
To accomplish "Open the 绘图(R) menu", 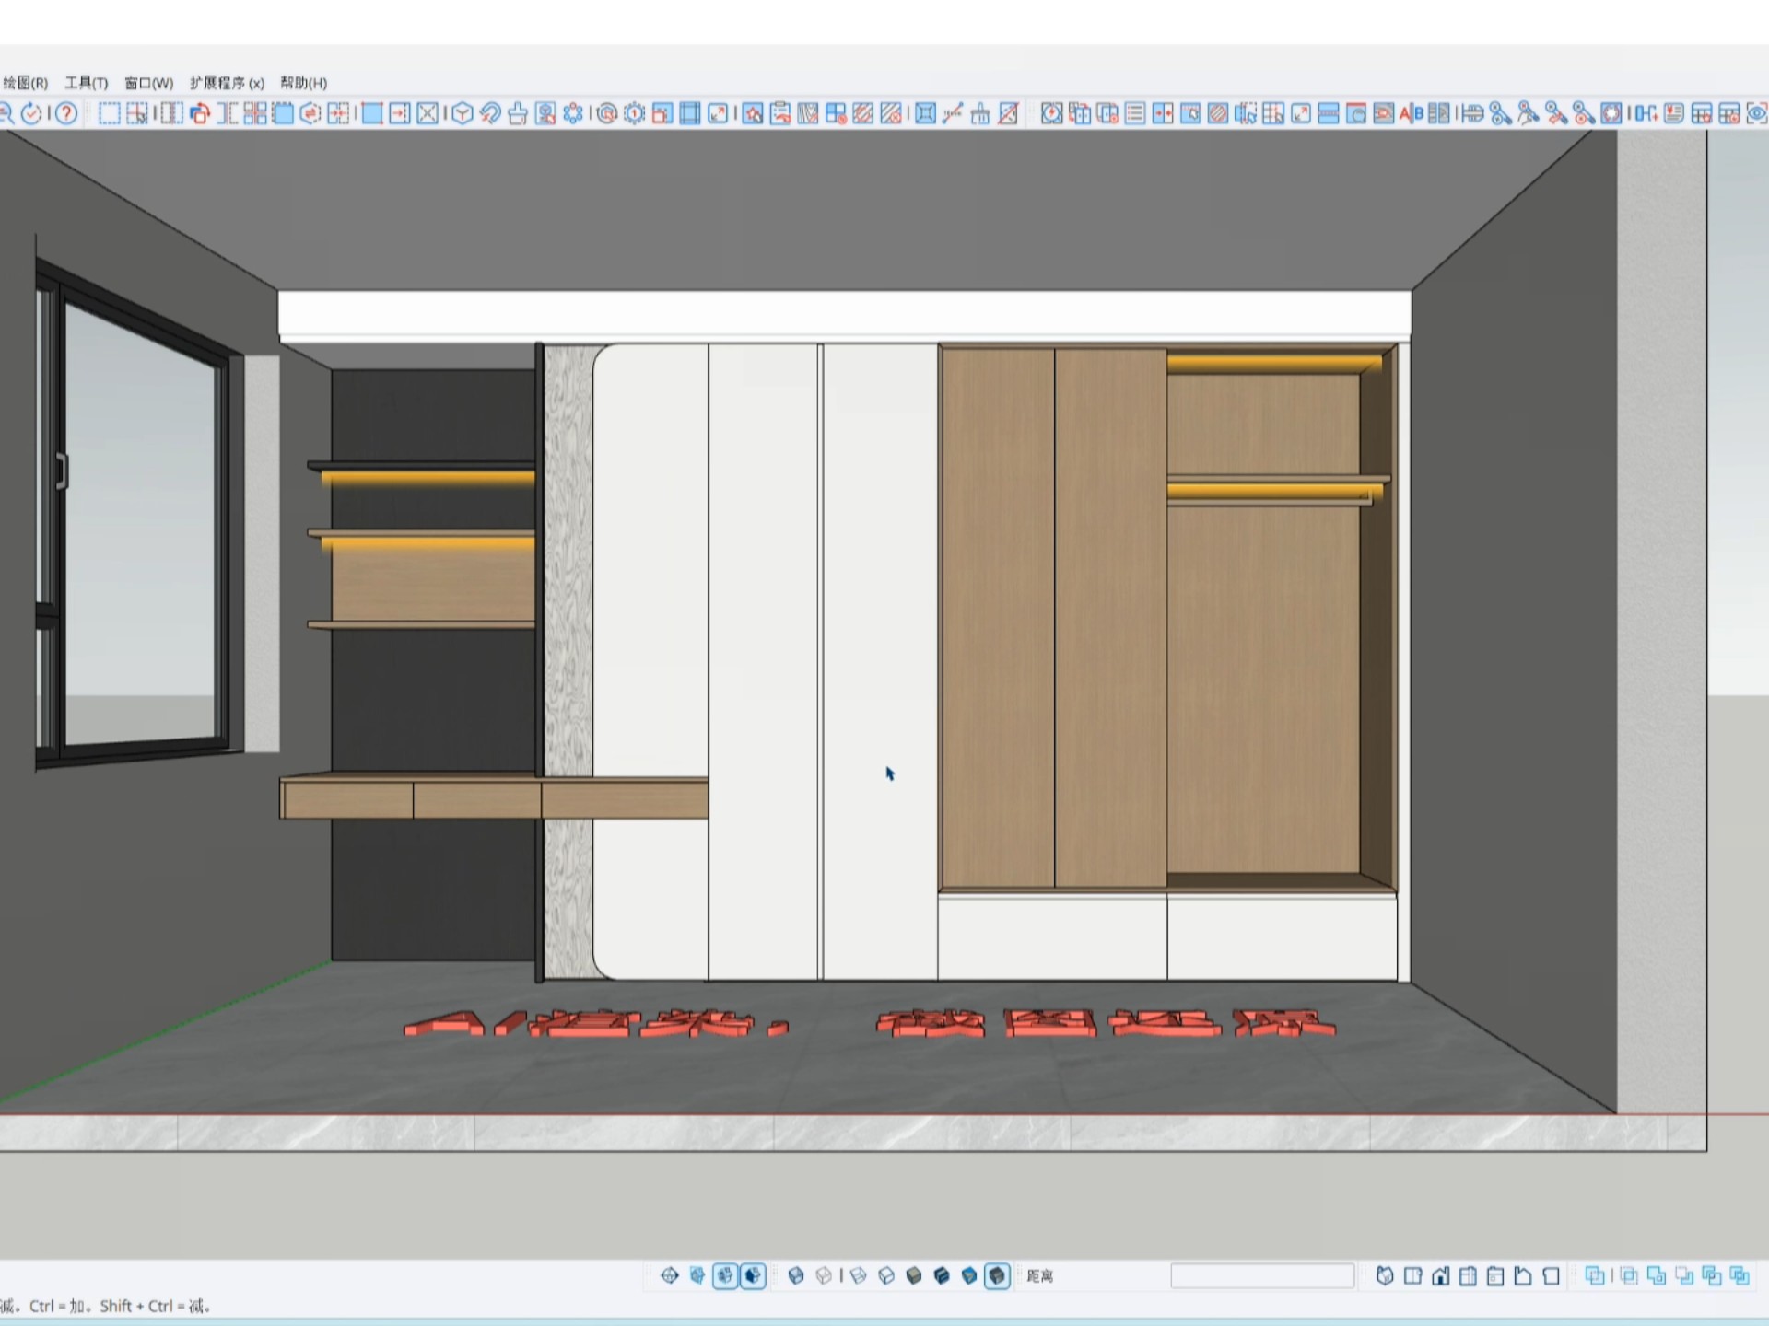I will click(x=25, y=83).
